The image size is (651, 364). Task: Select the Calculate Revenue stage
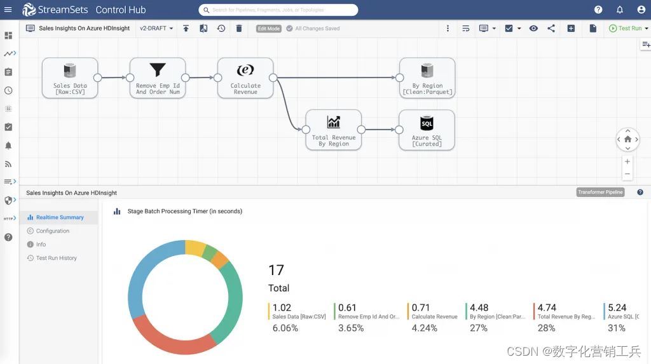pyautogui.click(x=245, y=78)
